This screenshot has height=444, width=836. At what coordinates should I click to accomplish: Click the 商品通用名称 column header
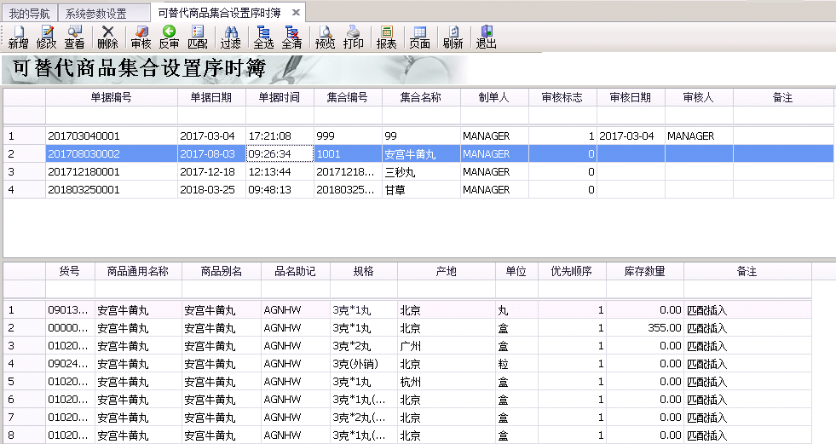click(x=138, y=271)
